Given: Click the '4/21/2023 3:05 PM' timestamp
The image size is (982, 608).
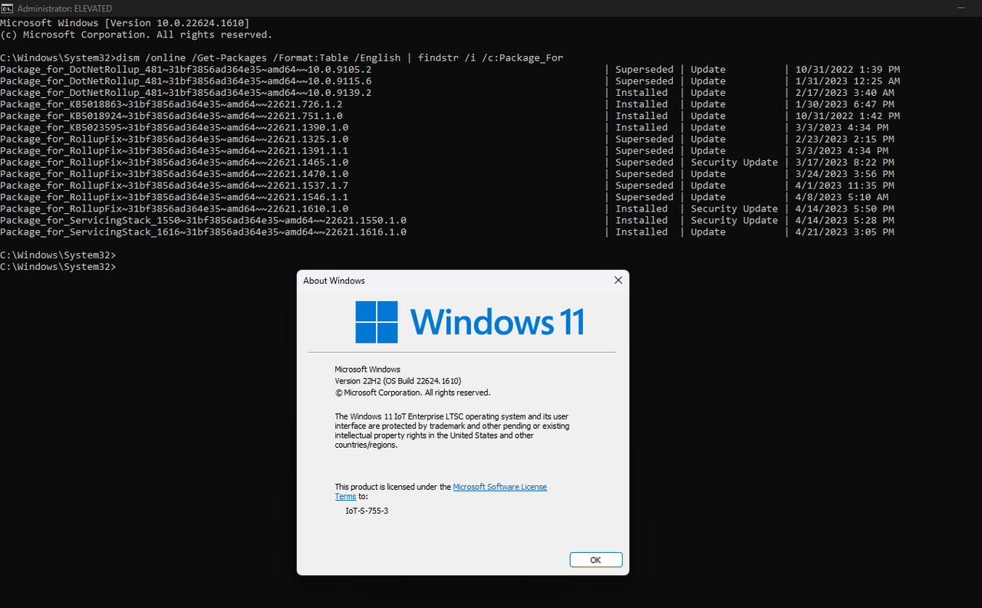Looking at the screenshot, I should (x=845, y=232).
